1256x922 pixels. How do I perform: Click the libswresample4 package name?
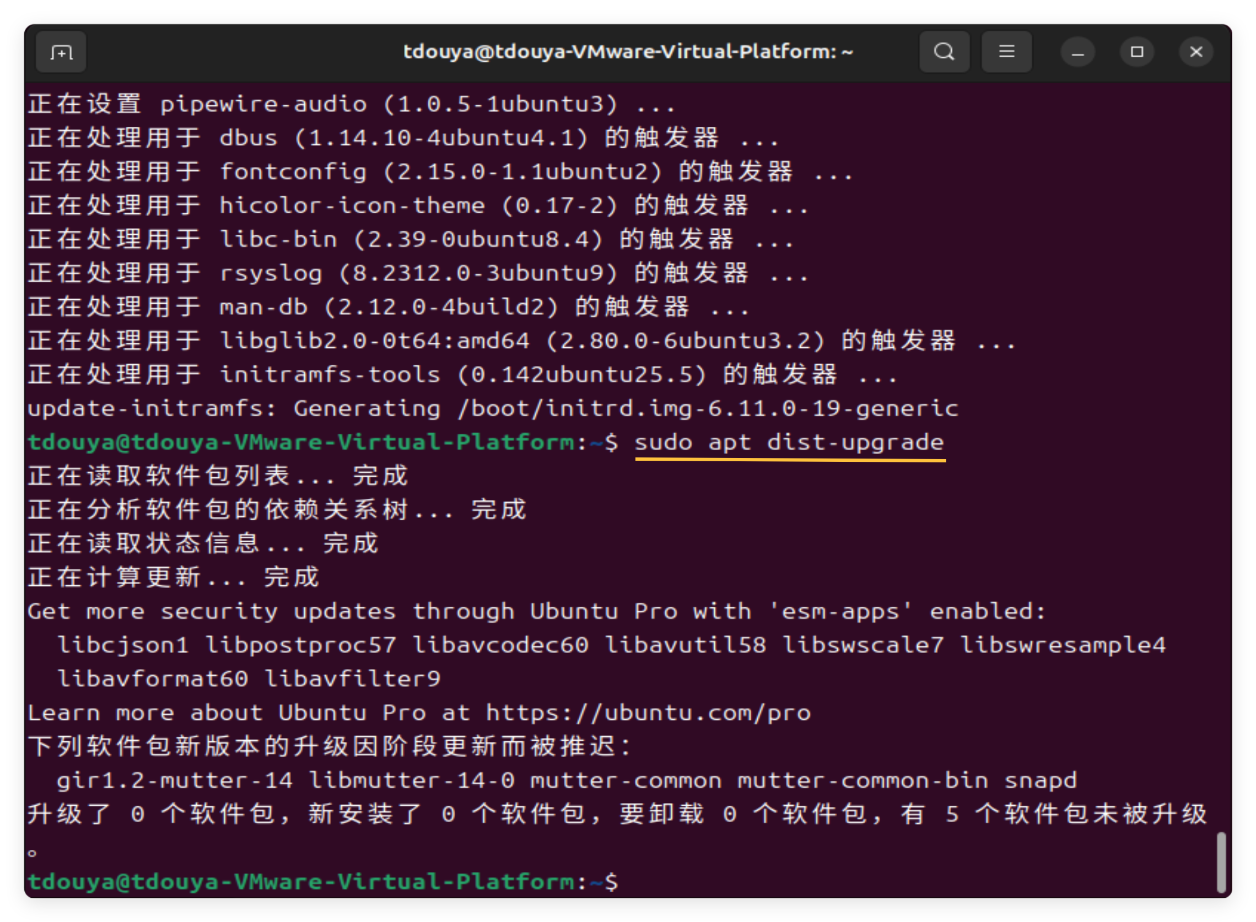pos(1063,646)
